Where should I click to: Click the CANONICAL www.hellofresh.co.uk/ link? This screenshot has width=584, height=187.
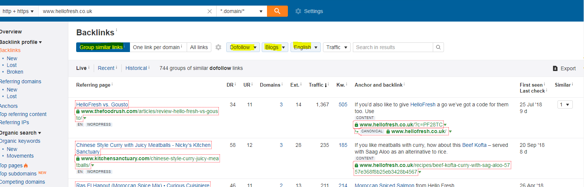click(419, 131)
